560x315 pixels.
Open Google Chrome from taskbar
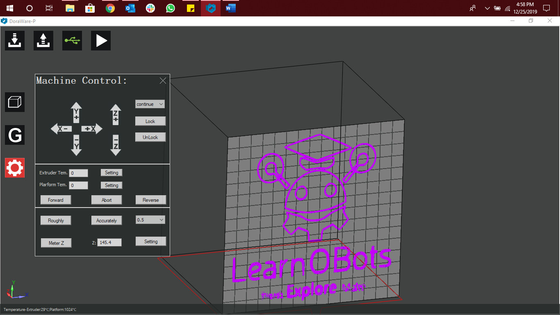(x=110, y=8)
